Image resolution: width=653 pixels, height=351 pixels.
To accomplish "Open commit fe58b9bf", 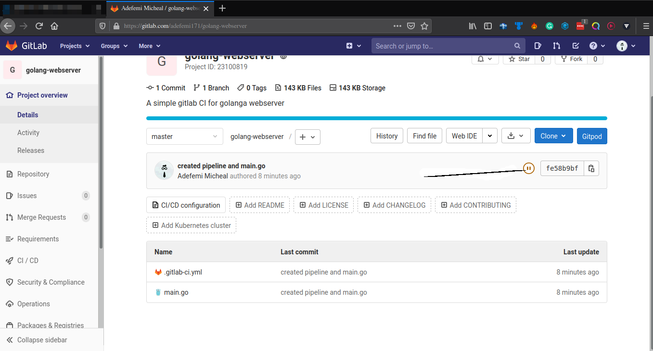I will (562, 168).
